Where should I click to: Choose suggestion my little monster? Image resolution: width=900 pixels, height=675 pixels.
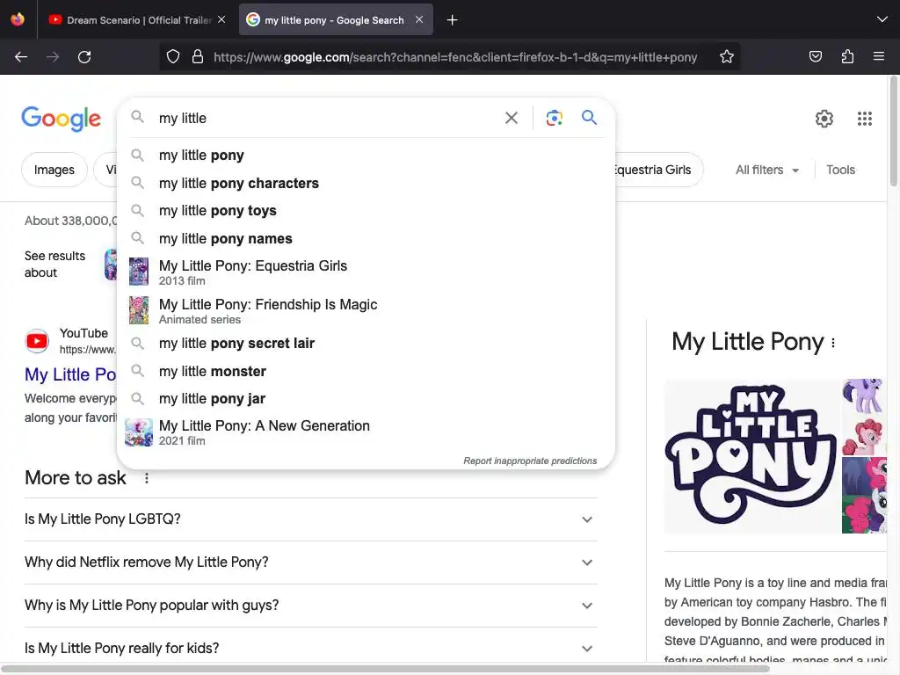367,372
